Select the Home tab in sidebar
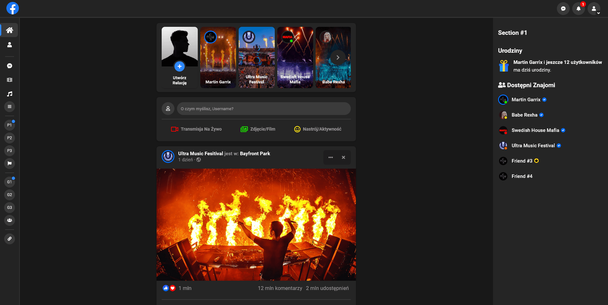The height and width of the screenshot is (305, 608). pos(9,30)
